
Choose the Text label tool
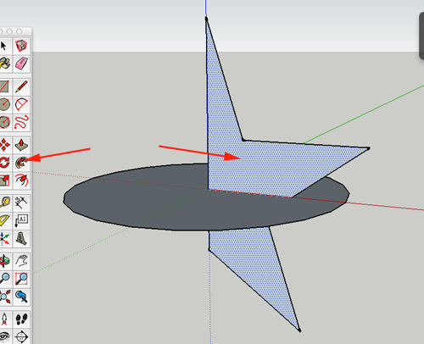pyautogui.click(x=21, y=220)
